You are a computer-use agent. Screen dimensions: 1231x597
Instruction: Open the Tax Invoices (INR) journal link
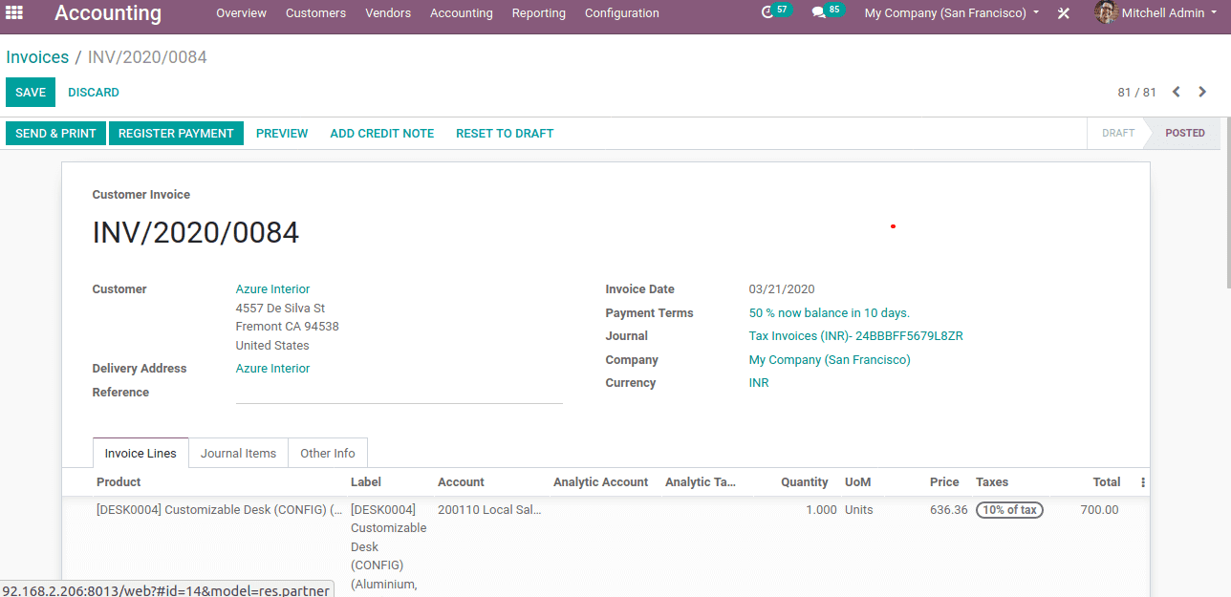tap(856, 336)
